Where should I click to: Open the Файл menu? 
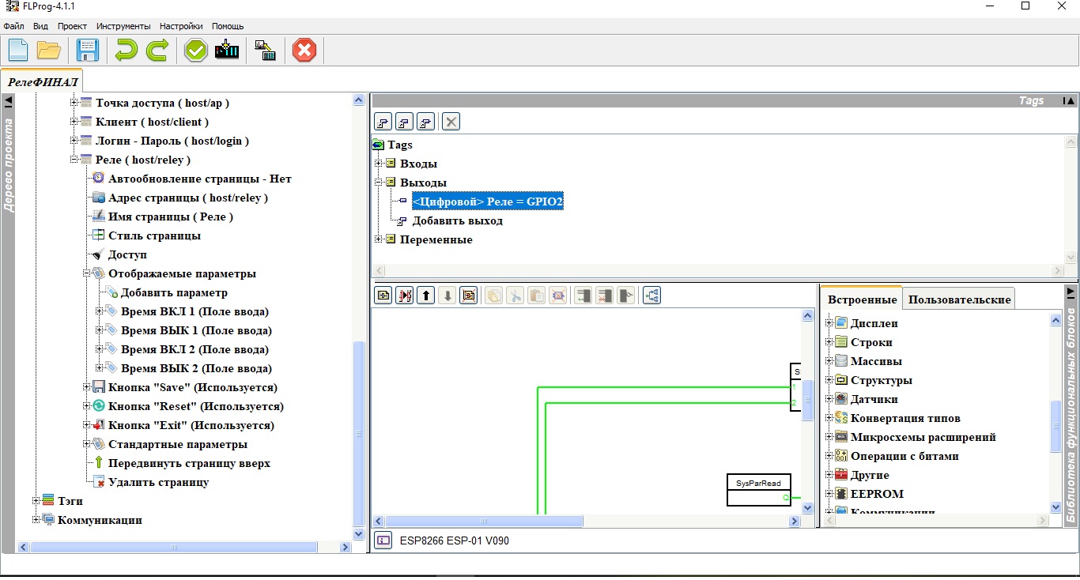pos(13,26)
